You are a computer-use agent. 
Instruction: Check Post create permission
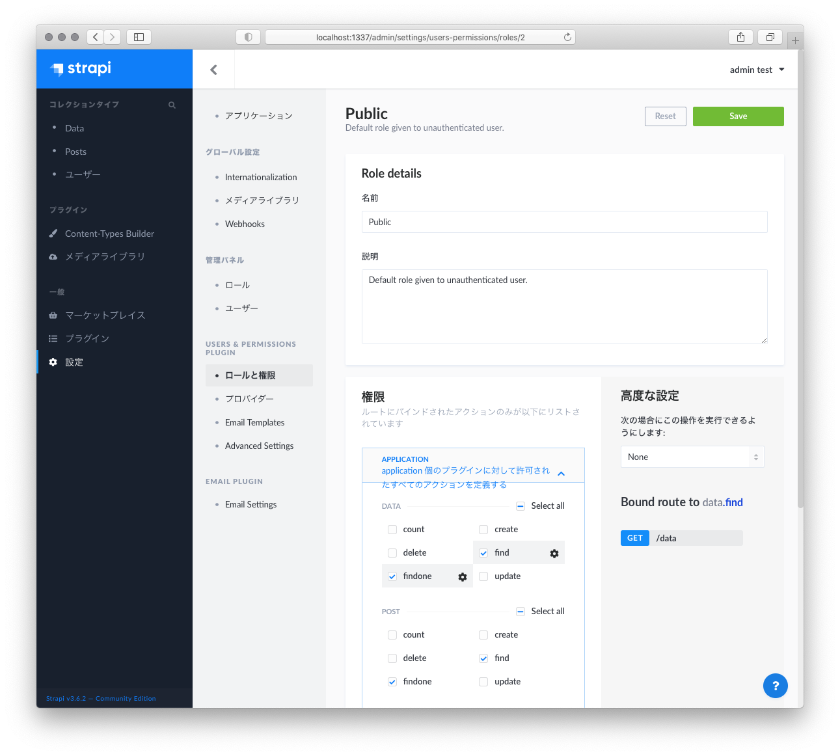coord(483,635)
